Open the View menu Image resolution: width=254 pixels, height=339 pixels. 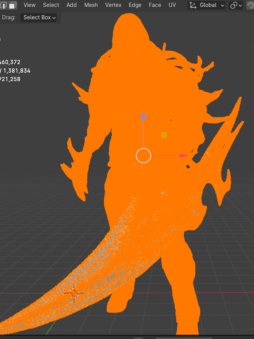(29, 5)
